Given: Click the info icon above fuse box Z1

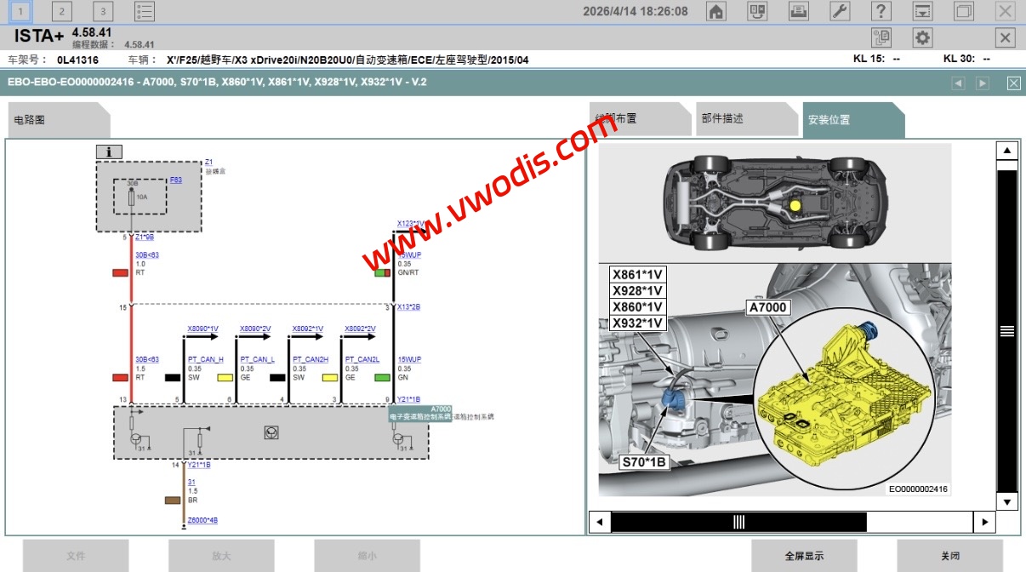Looking at the screenshot, I should pyautogui.click(x=109, y=152).
